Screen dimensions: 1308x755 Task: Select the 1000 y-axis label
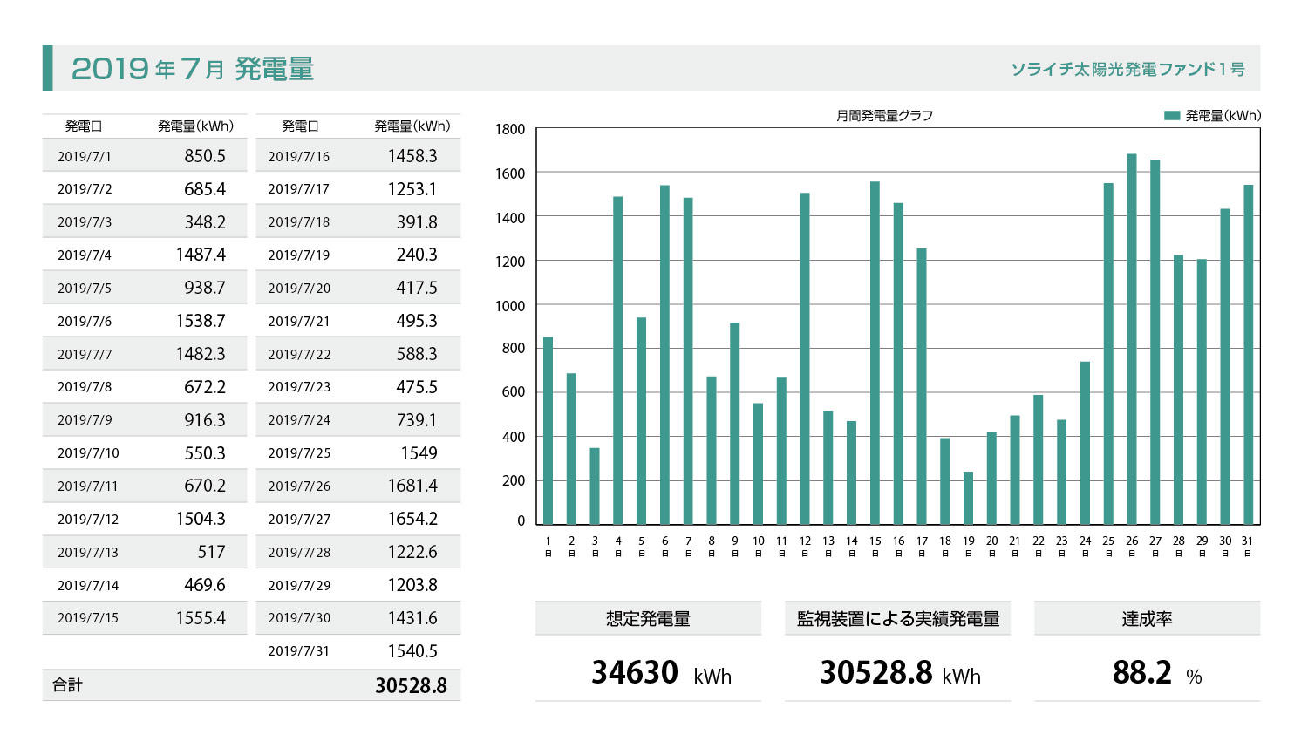click(x=510, y=306)
